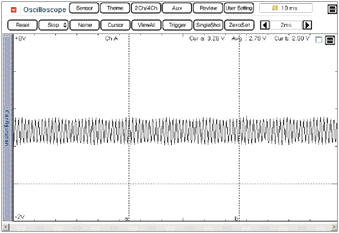Switch the 2Ch/4Ch display mode
The image size is (339, 233).
(146, 8)
